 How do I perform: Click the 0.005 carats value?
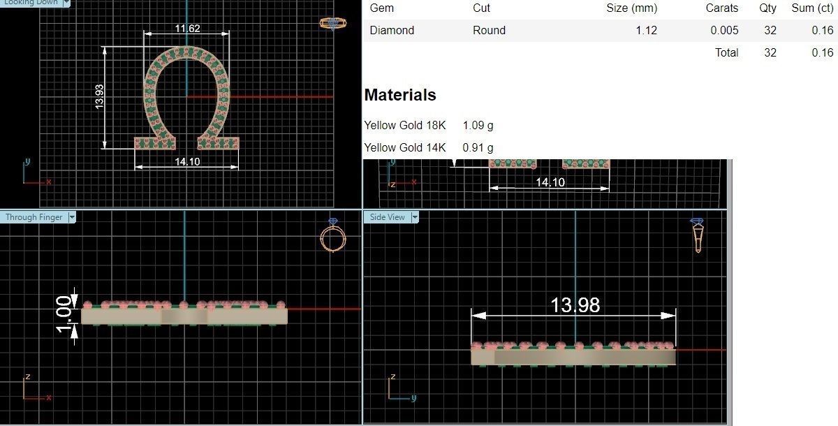[724, 31]
